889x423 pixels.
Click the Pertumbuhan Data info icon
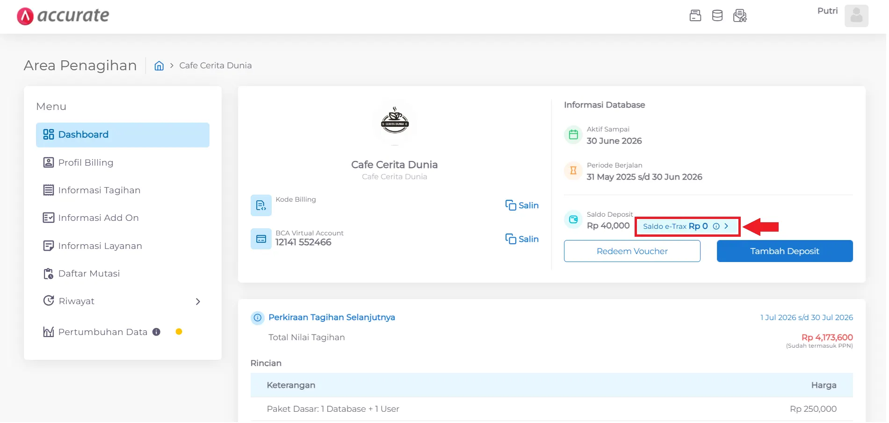(x=157, y=332)
